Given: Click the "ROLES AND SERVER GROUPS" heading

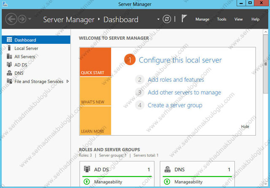Looking at the screenshot, I should (109, 150).
